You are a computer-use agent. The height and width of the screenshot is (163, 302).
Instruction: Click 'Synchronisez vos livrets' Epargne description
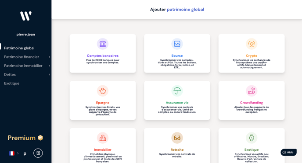[x=103, y=111]
